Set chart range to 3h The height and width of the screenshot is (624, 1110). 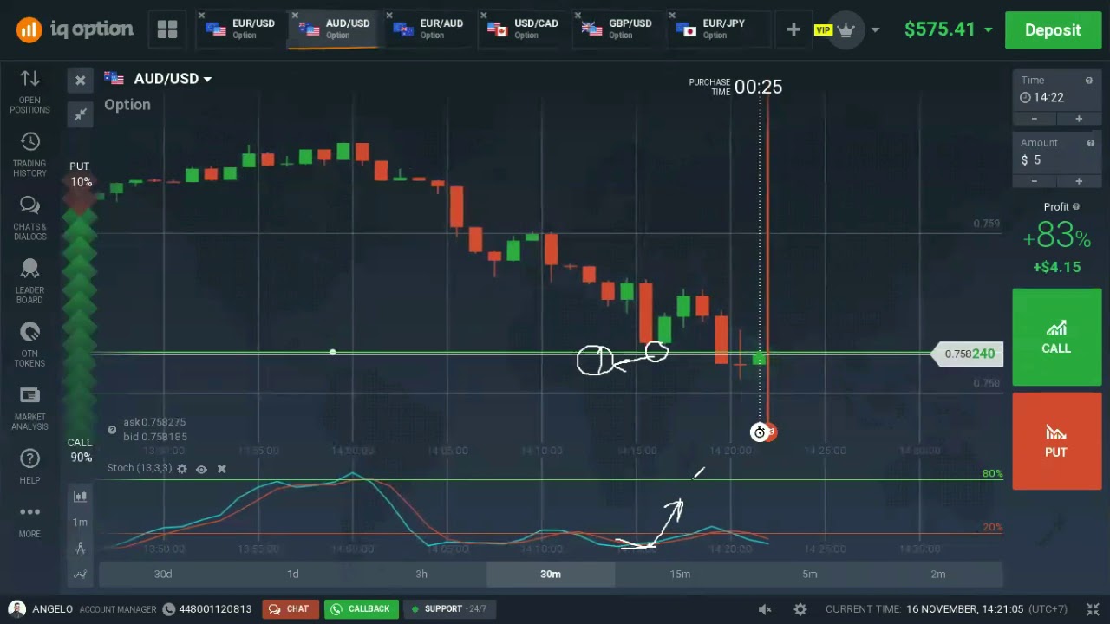click(421, 574)
